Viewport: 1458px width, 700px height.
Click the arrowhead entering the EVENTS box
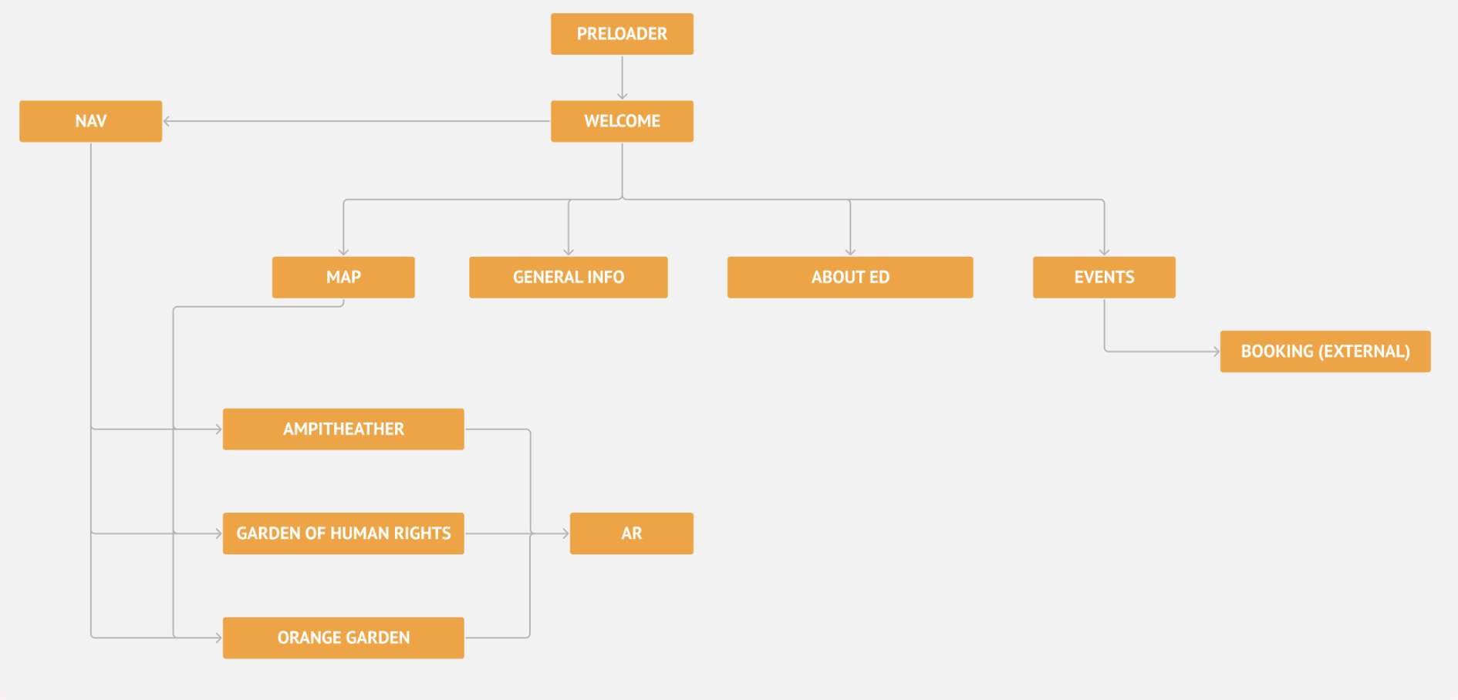[1104, 251]
